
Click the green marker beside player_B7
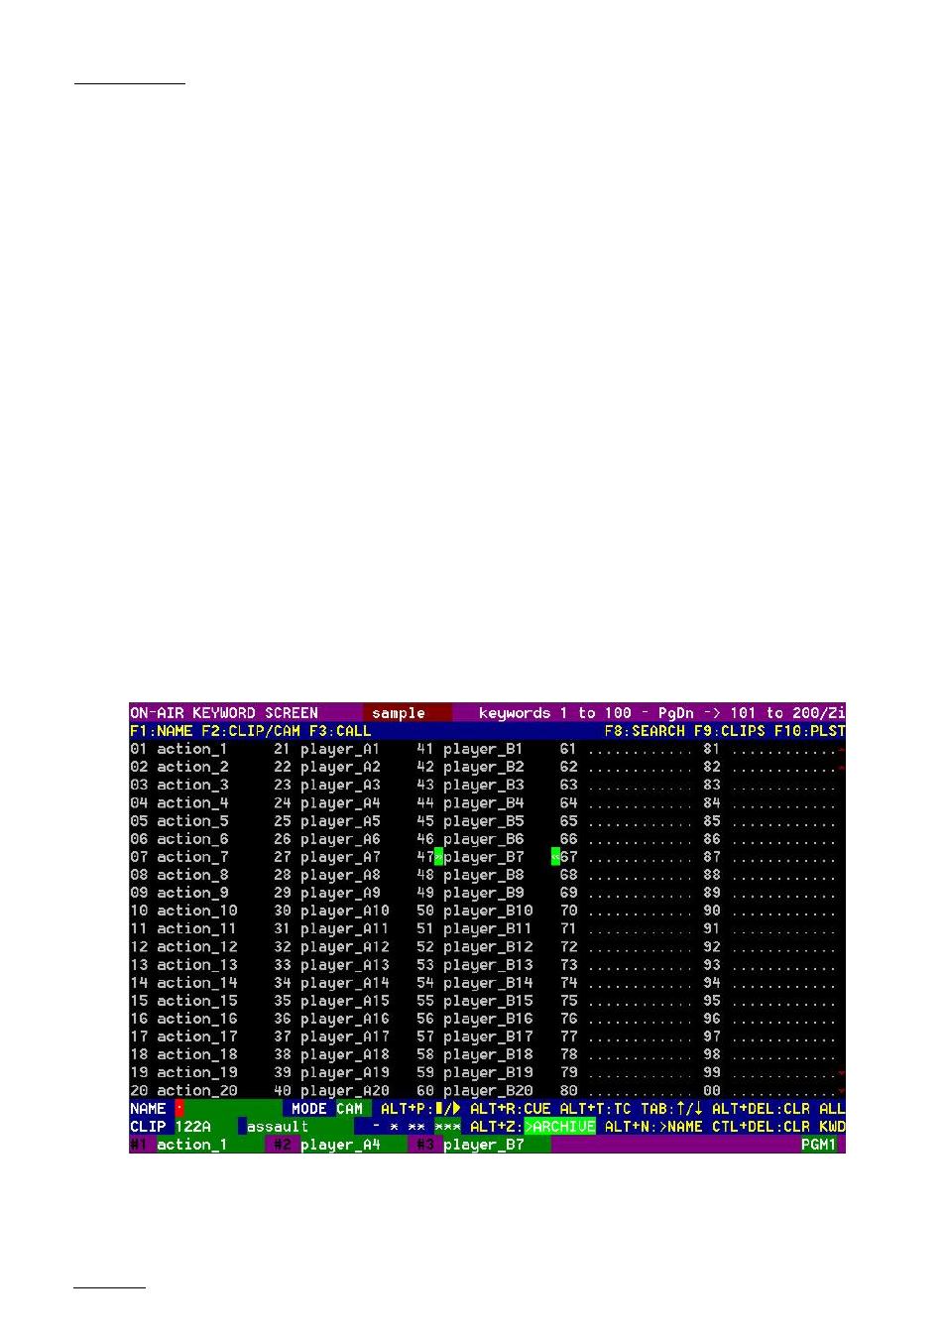click(438, 857)
